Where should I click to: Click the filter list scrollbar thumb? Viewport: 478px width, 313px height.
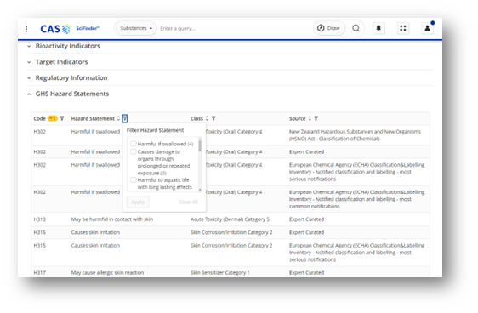click(200, 145)
